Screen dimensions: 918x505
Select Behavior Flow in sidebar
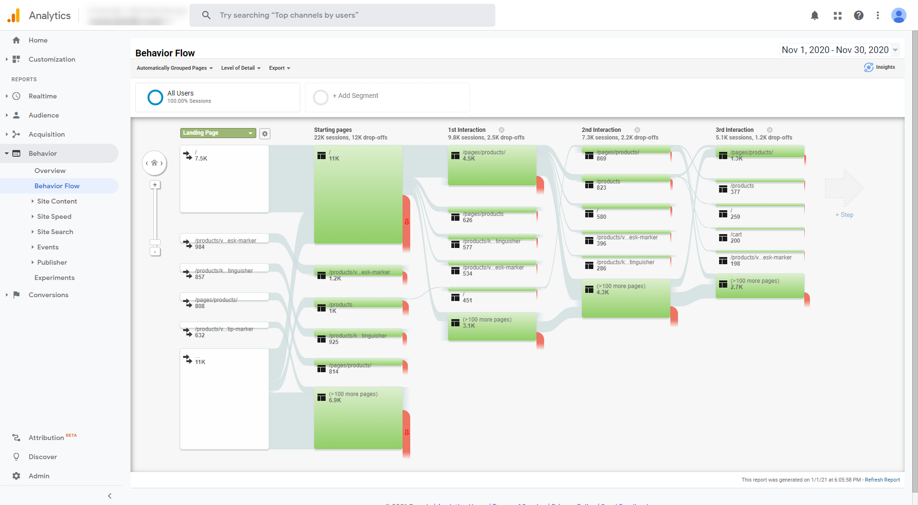pos(57,186)
